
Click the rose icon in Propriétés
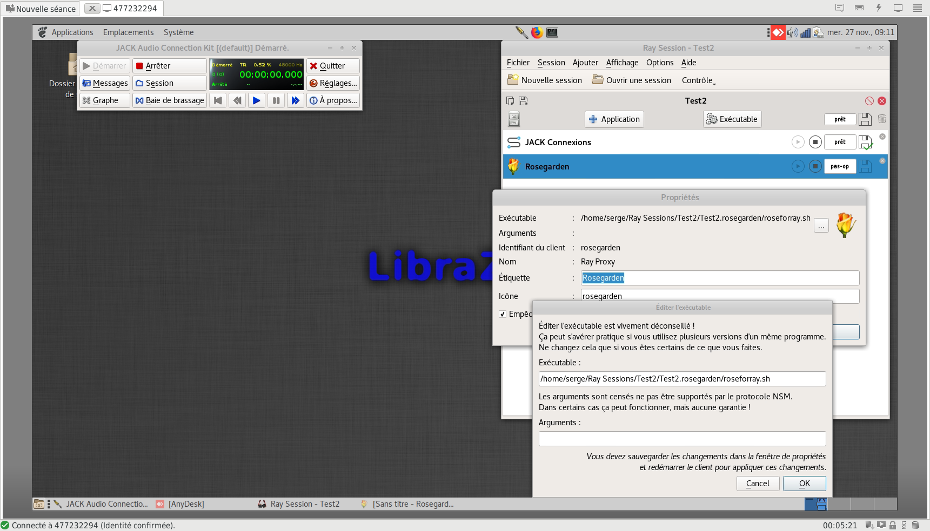click(x=846, y=225)
